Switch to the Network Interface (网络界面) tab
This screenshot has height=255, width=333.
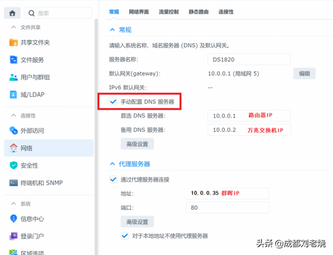[139, 12]
